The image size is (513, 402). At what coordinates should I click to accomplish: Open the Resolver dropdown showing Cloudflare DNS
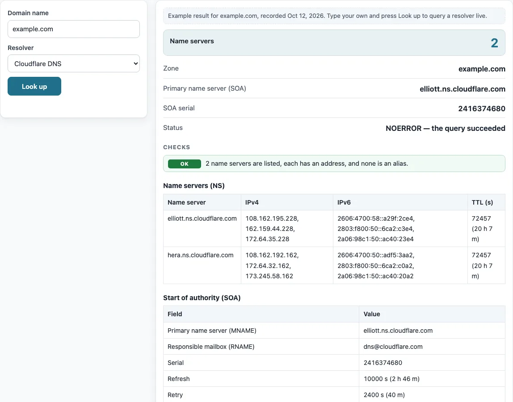click(74, 63)
